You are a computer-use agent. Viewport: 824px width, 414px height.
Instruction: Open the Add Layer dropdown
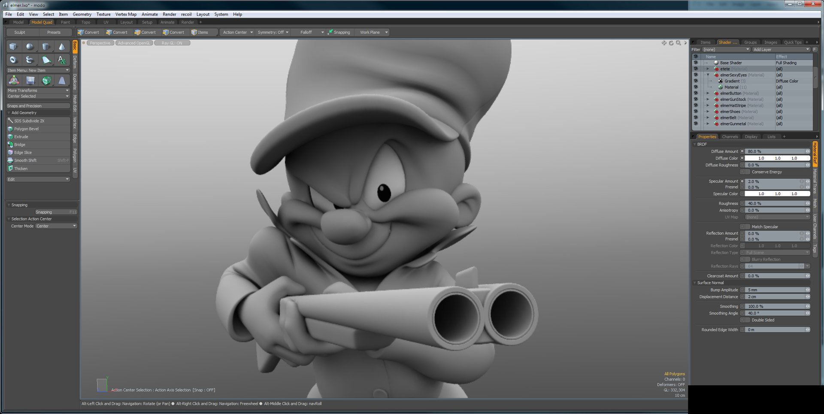[x=781, y=49]
